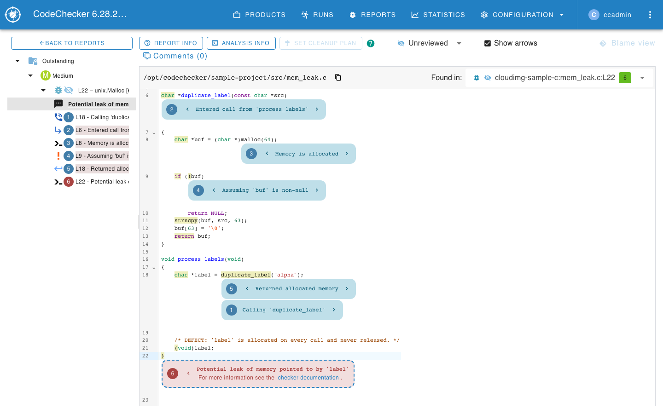Click line number 22 in the gutter
Screen dimensions: 663x414
pyautogui.click(x=145, y=356)
